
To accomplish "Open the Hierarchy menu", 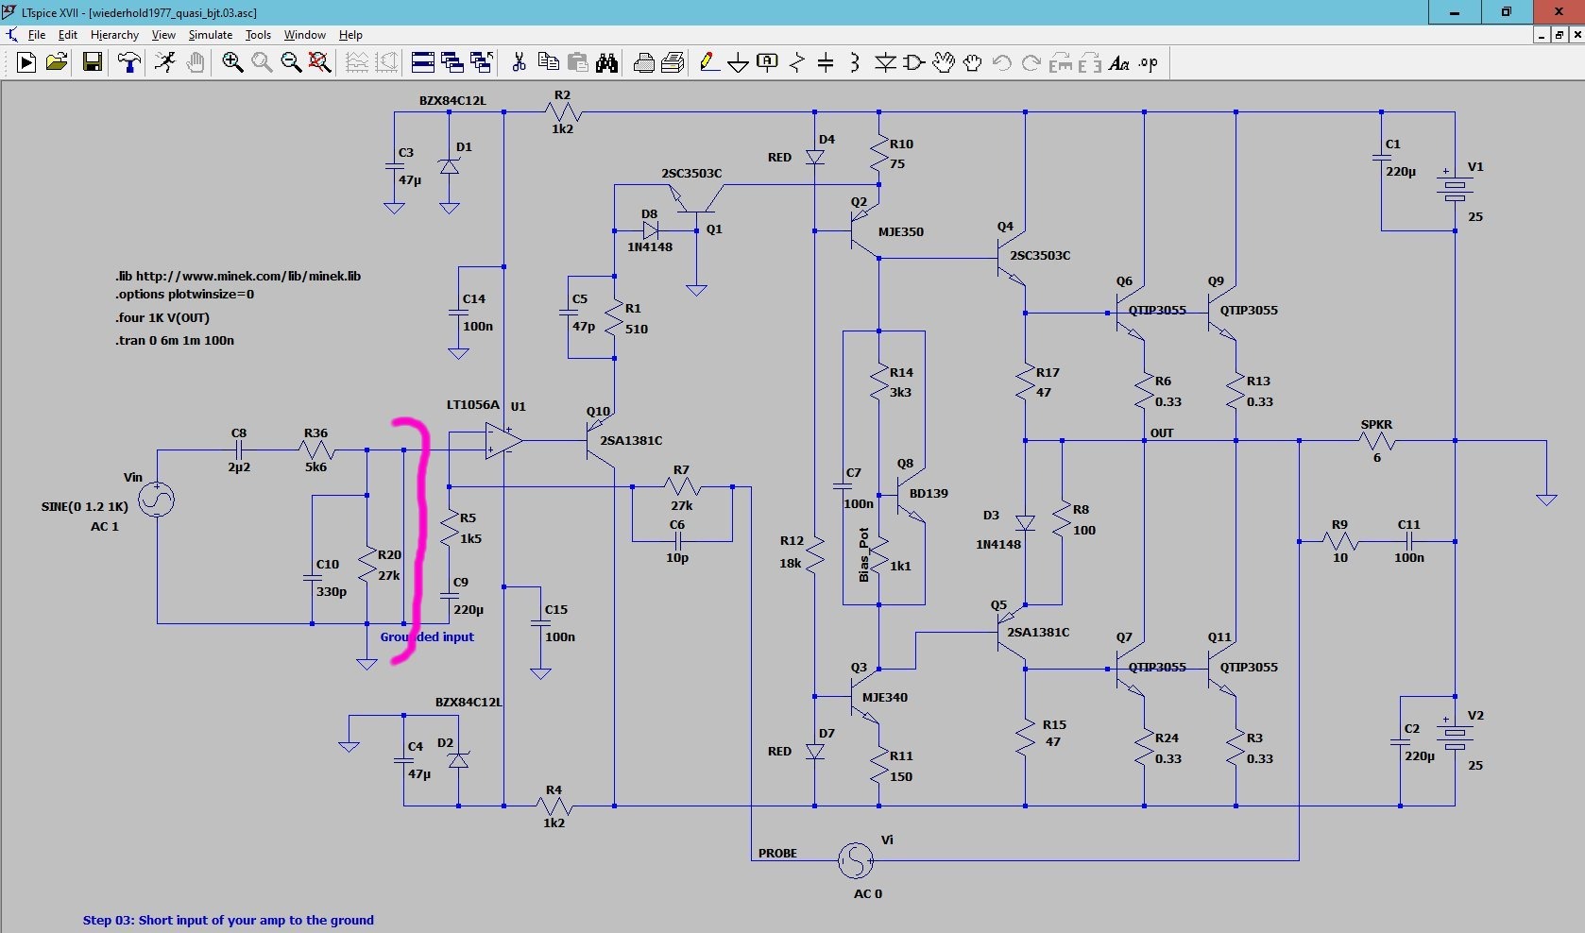I will click(114, 35).
